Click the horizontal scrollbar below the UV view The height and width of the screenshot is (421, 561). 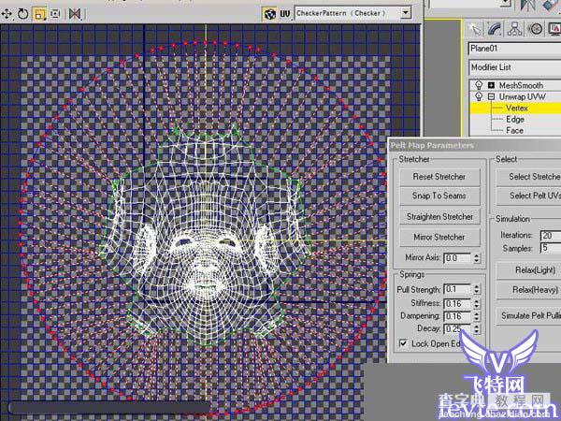click(109, 407)
